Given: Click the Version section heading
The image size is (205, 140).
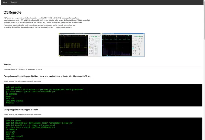Looking at the screenshot, I should (x=7, y=65).
